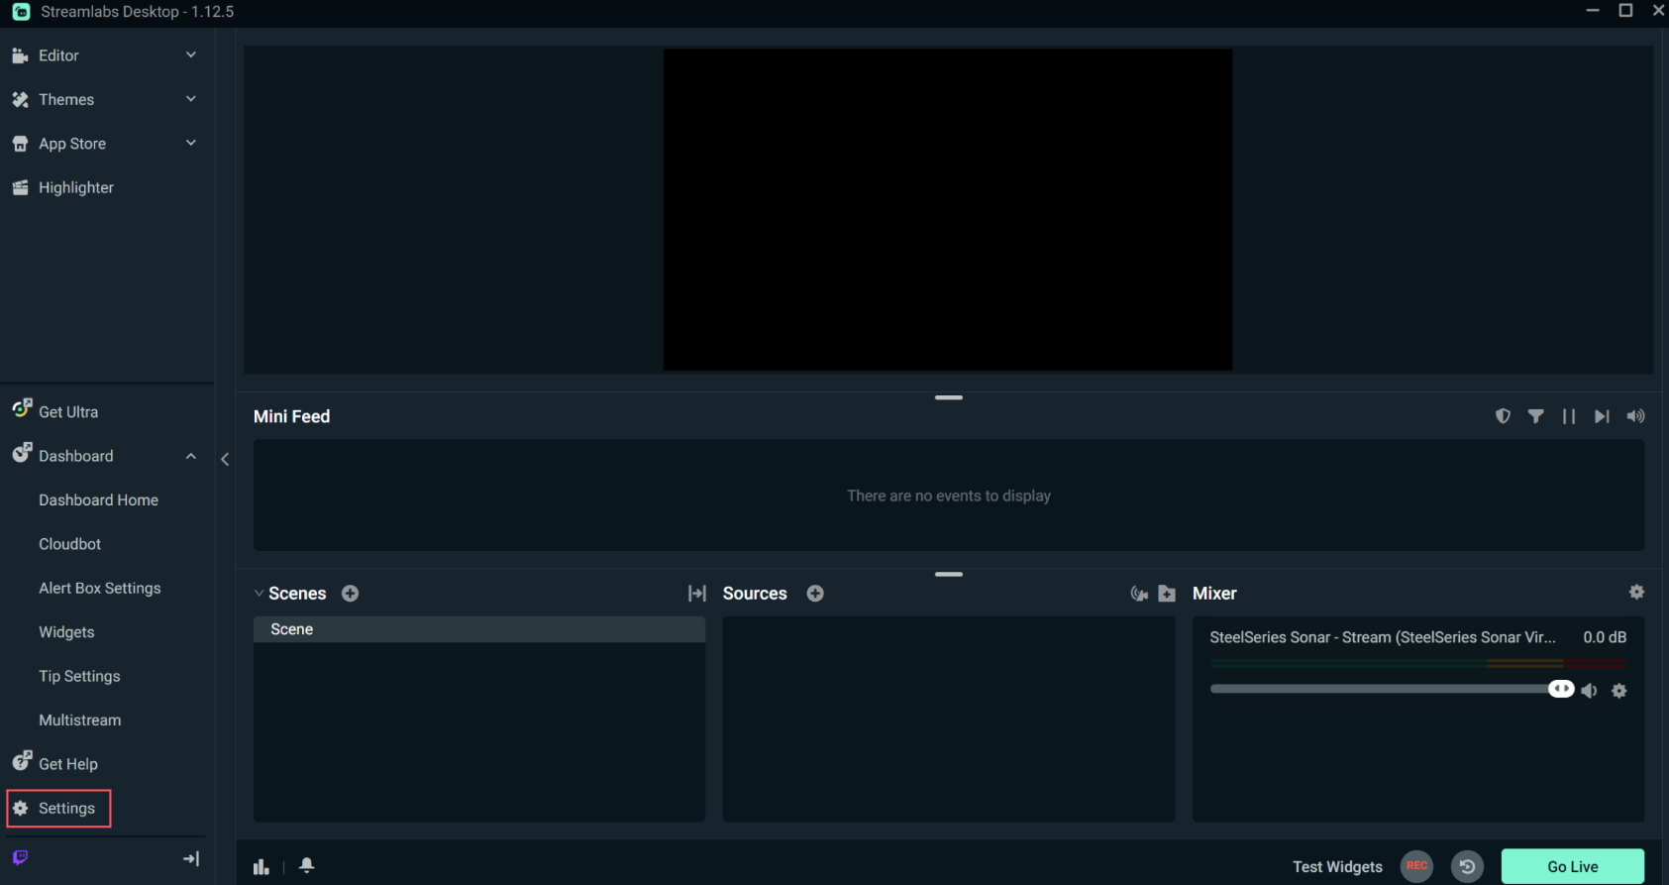Mute SteelSeries Sonar audio source
The image size is (1669, 885).
(1589, 691)
